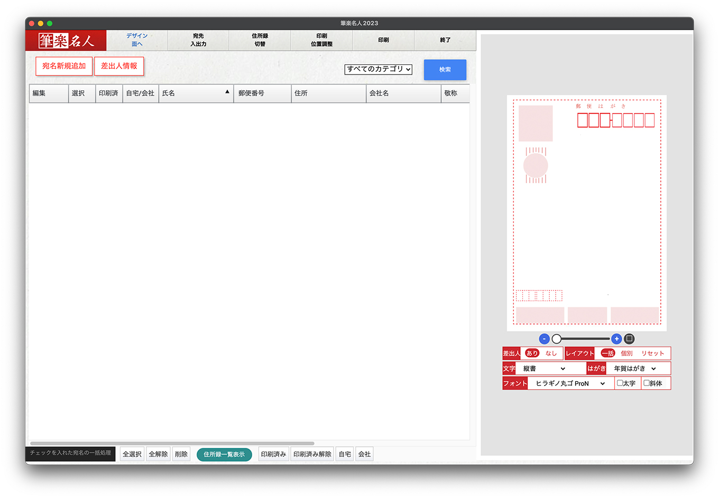
Task: Minimize the window with yellow button
Action: 41,23
